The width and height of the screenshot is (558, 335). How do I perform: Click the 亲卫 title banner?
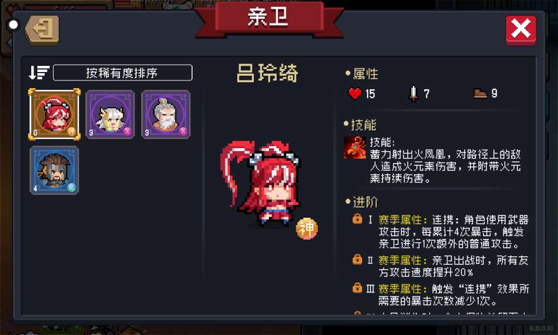pos(269,18)
